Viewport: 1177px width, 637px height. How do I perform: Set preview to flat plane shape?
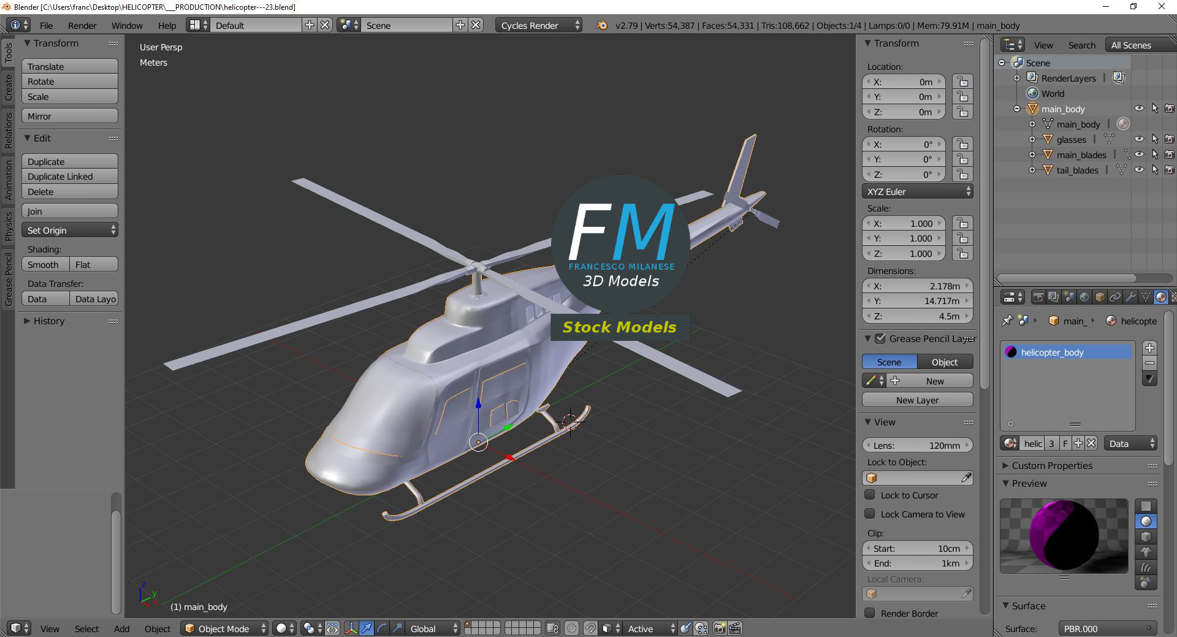click(1146, 506)
